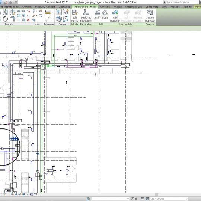Viewport: 201px width, 201px height.
Task: Click the Slope tool
Action: tap(105, 15)
